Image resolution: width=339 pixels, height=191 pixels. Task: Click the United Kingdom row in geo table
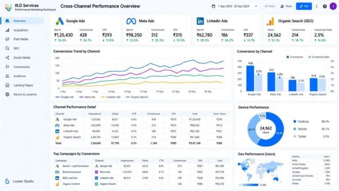coord(311,168)
